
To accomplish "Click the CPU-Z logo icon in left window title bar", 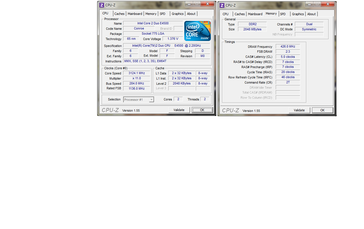I will 102,5.
